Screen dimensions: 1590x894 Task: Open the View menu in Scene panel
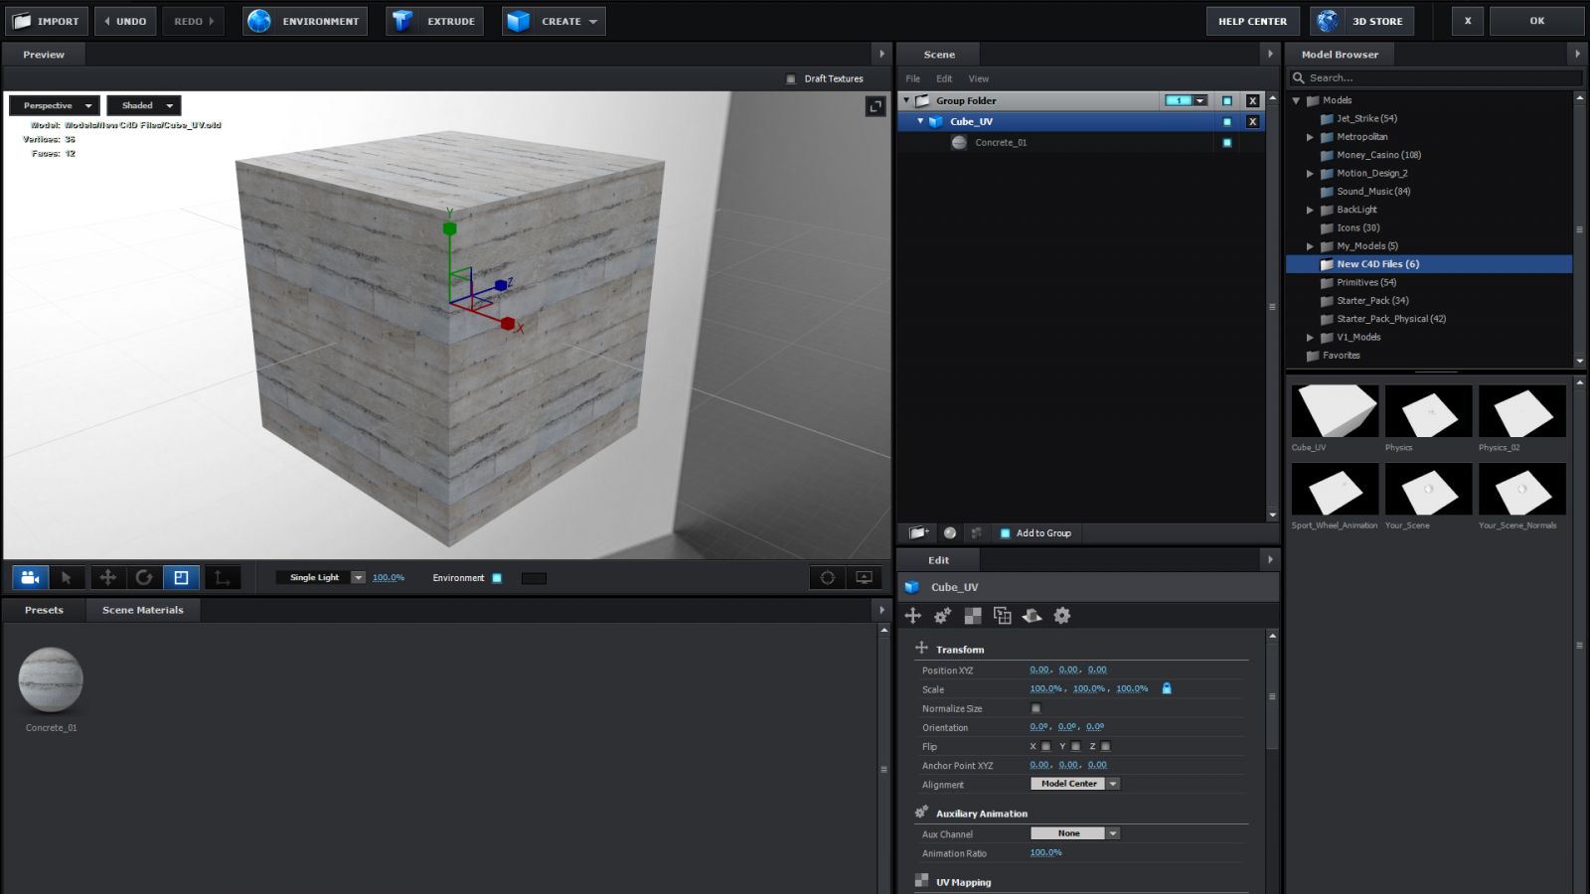coord(978,78)
